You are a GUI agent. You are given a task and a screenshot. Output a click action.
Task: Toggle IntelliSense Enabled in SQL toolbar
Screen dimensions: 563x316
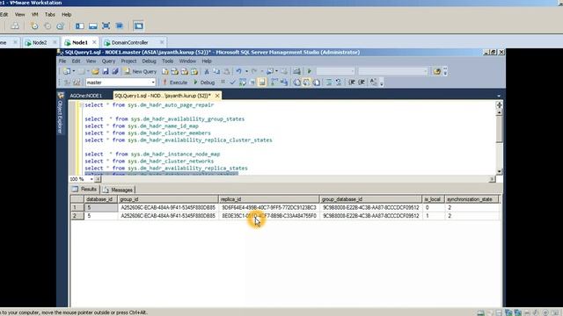coord(262,83)
